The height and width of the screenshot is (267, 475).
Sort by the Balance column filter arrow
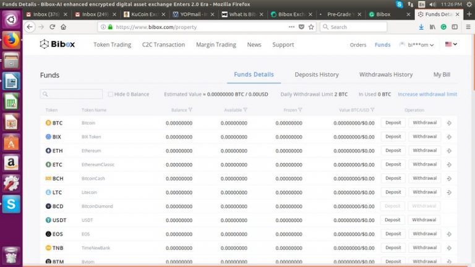pyautogui.click(x=190, y=110)
